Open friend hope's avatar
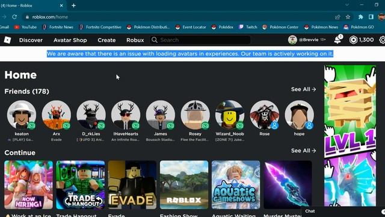 click(300, 115)
